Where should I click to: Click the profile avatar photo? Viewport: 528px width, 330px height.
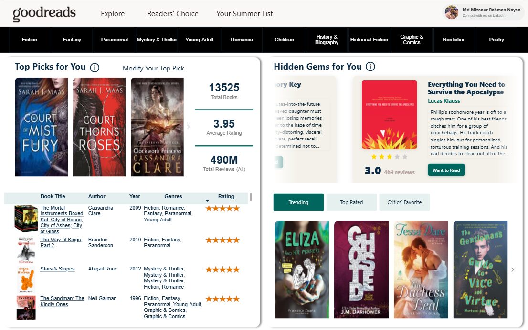451,12
